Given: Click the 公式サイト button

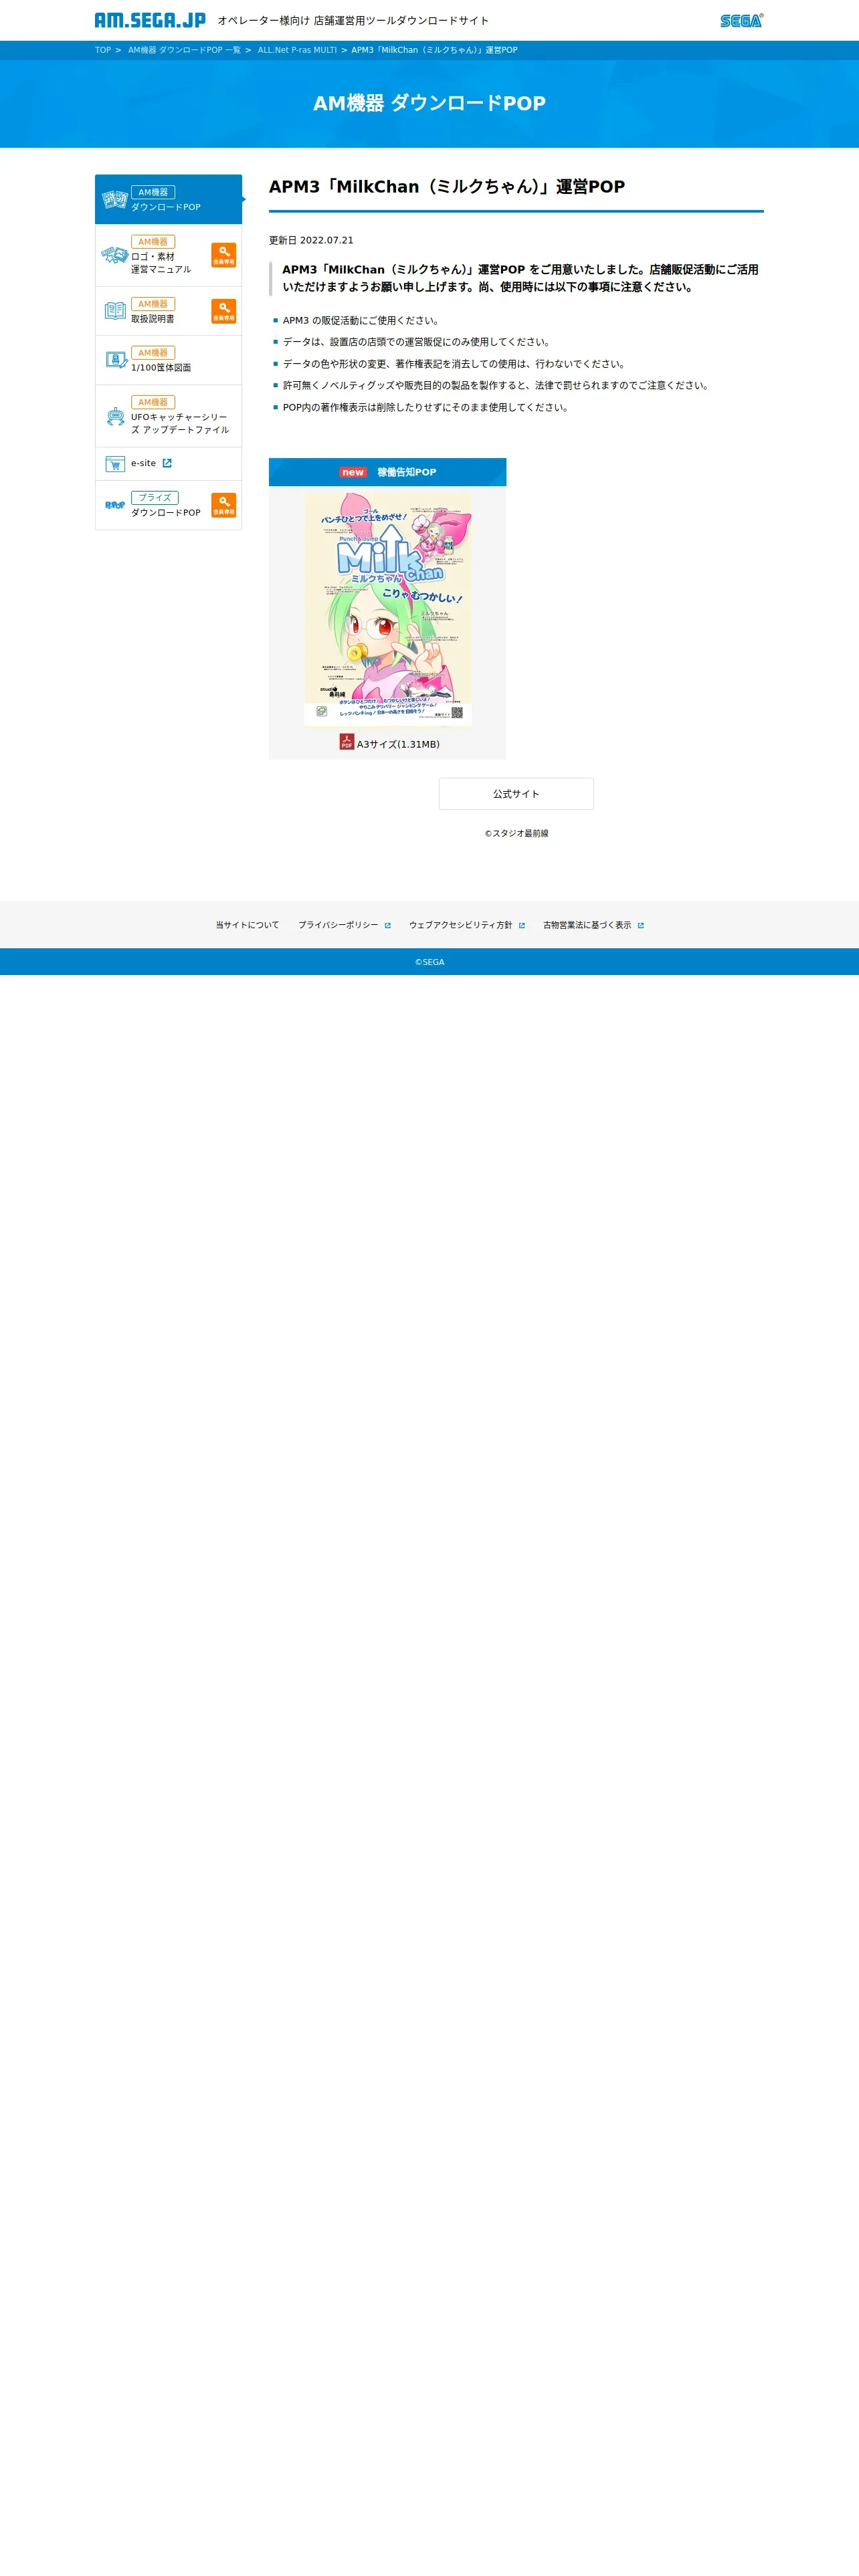Looking at the screenshot, I should [516, 794].
